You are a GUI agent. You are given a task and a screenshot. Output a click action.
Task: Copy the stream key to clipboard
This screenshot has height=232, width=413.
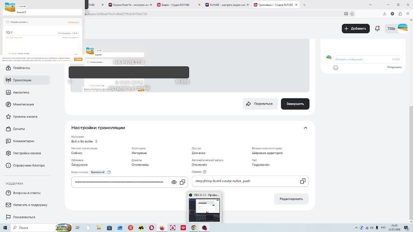182,182
